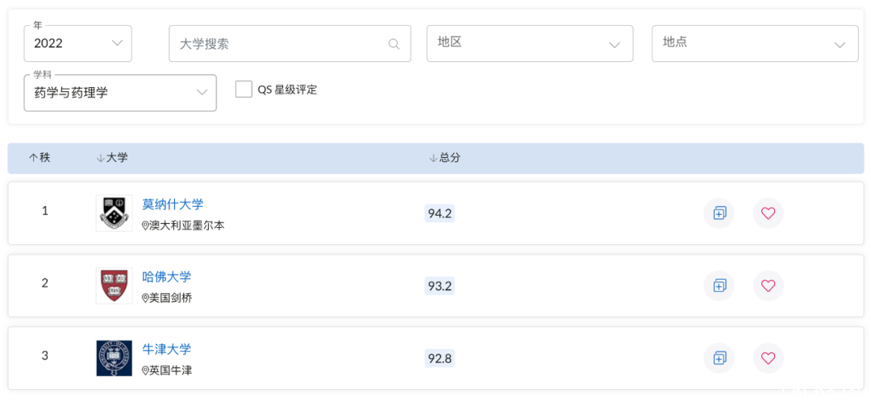Click the Harvard University shield logo
This screenshot has height=402, width=871.
pos(114,285)
